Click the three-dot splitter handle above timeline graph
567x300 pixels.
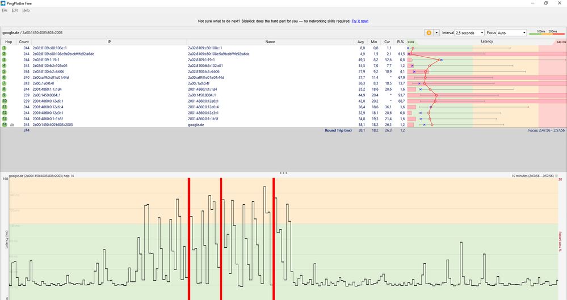pyautogui.click(x=283, y=173)
